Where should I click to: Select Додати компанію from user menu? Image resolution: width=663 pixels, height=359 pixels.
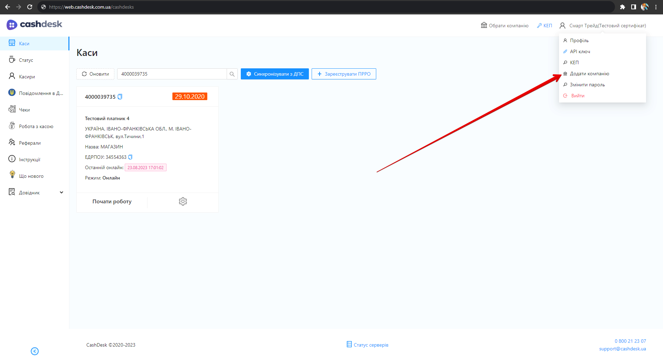pyautogui.click(x=589, y=74)
